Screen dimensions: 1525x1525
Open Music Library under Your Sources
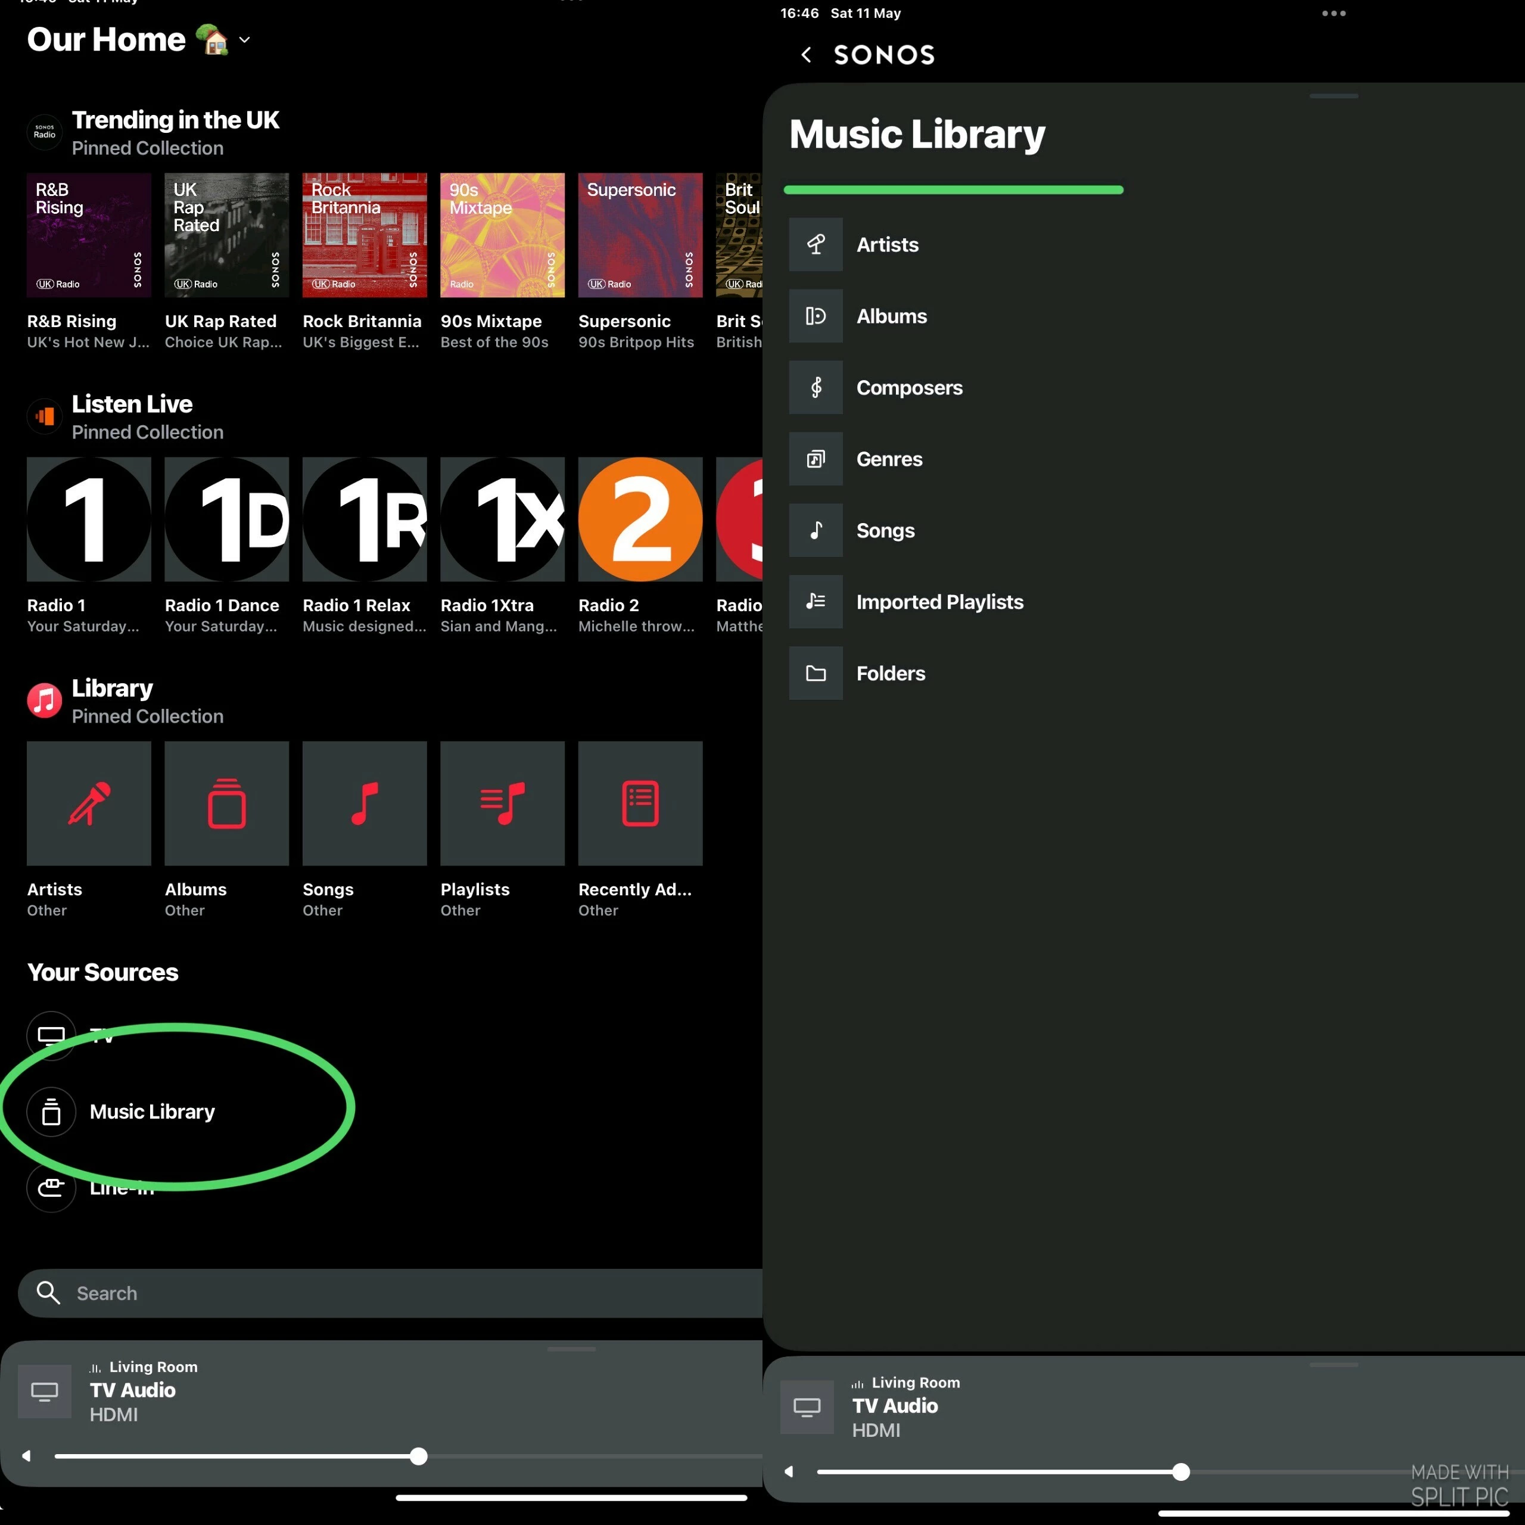tap(152, 1112)
